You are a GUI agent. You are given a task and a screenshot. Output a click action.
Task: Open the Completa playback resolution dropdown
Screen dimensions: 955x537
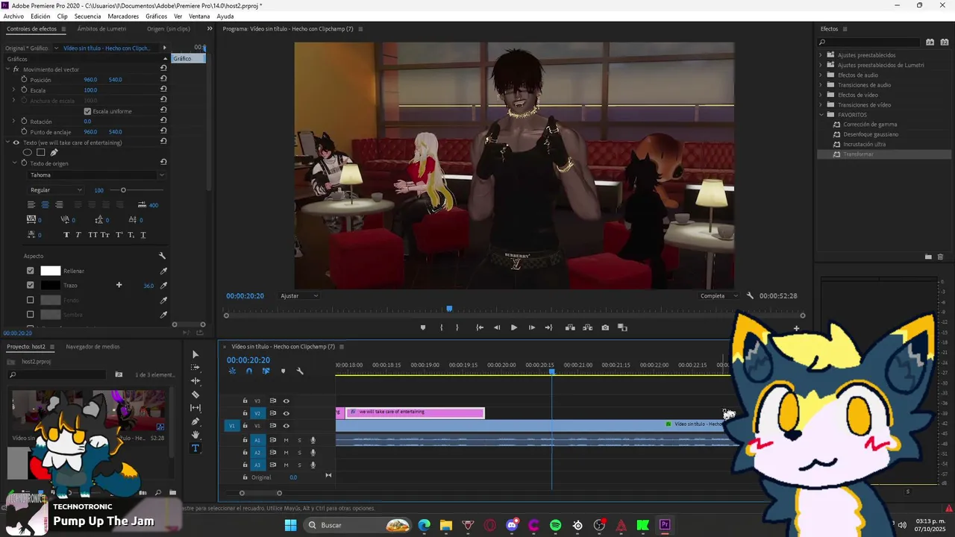point(719,296)
